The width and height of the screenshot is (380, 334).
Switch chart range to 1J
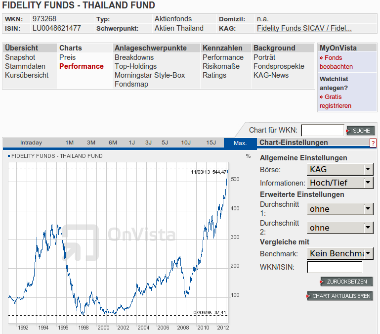point(131,143)
